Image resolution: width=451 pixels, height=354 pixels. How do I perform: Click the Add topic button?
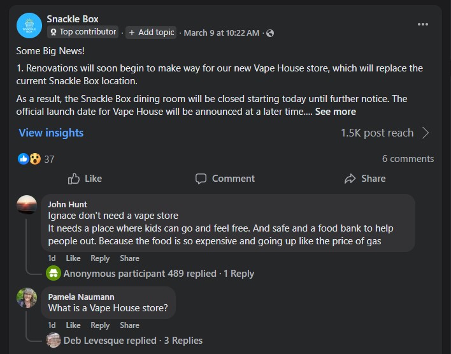click(151, 33)
